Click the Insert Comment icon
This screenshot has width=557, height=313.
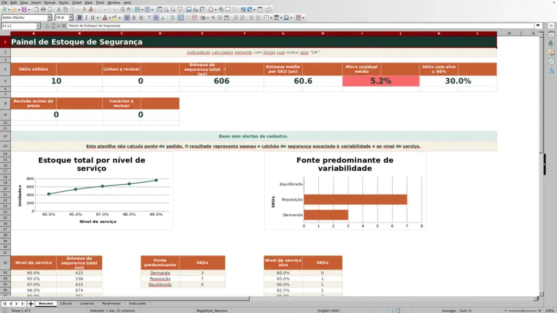(228, 10)
